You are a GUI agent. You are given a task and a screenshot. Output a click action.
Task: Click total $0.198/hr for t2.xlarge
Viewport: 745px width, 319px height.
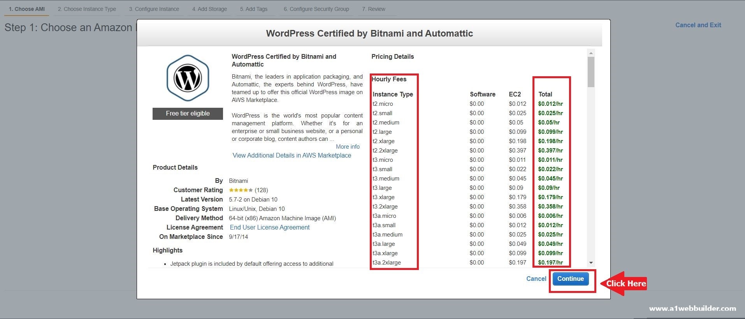(x=550, y=141)
